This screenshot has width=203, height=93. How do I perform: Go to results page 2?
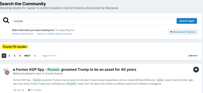click(9, 56)
